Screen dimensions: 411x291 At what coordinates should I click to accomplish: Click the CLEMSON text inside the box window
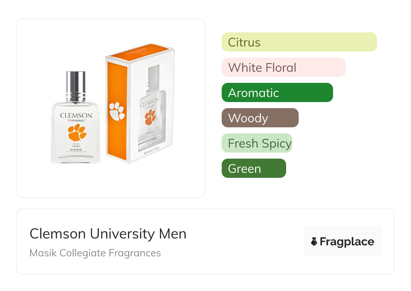tap(149, 101)
